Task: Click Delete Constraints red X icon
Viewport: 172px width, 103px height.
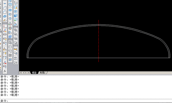Action: coord(5,63)
